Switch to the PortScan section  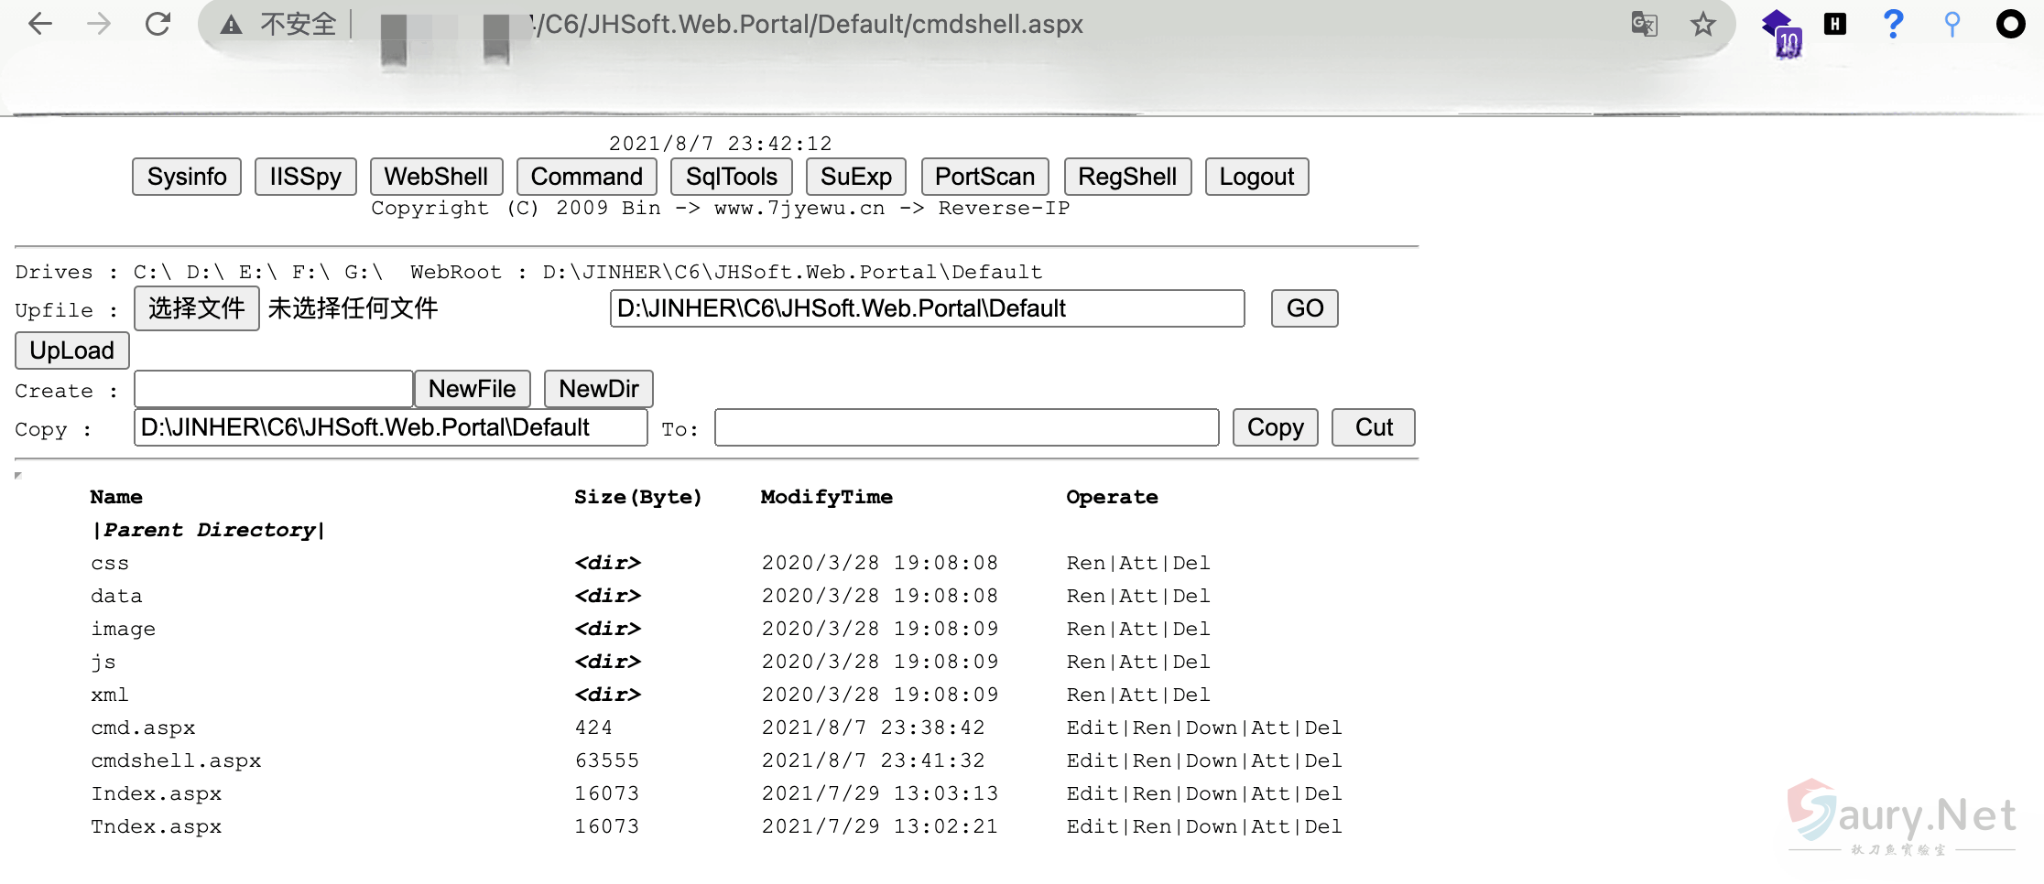[984, 177]
